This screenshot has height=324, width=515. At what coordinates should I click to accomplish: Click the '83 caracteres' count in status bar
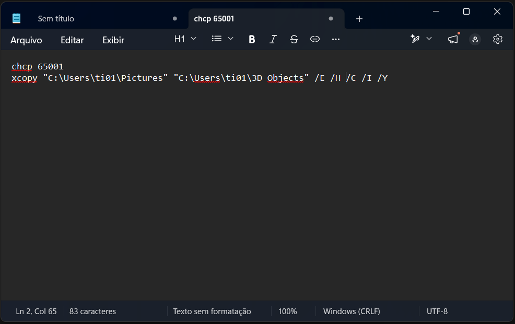coord(92,311)
